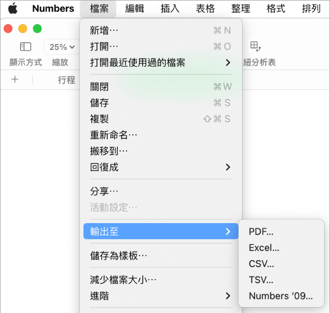Export to PDF… from submenu
The image size is (330, 313).
[281, 231]
